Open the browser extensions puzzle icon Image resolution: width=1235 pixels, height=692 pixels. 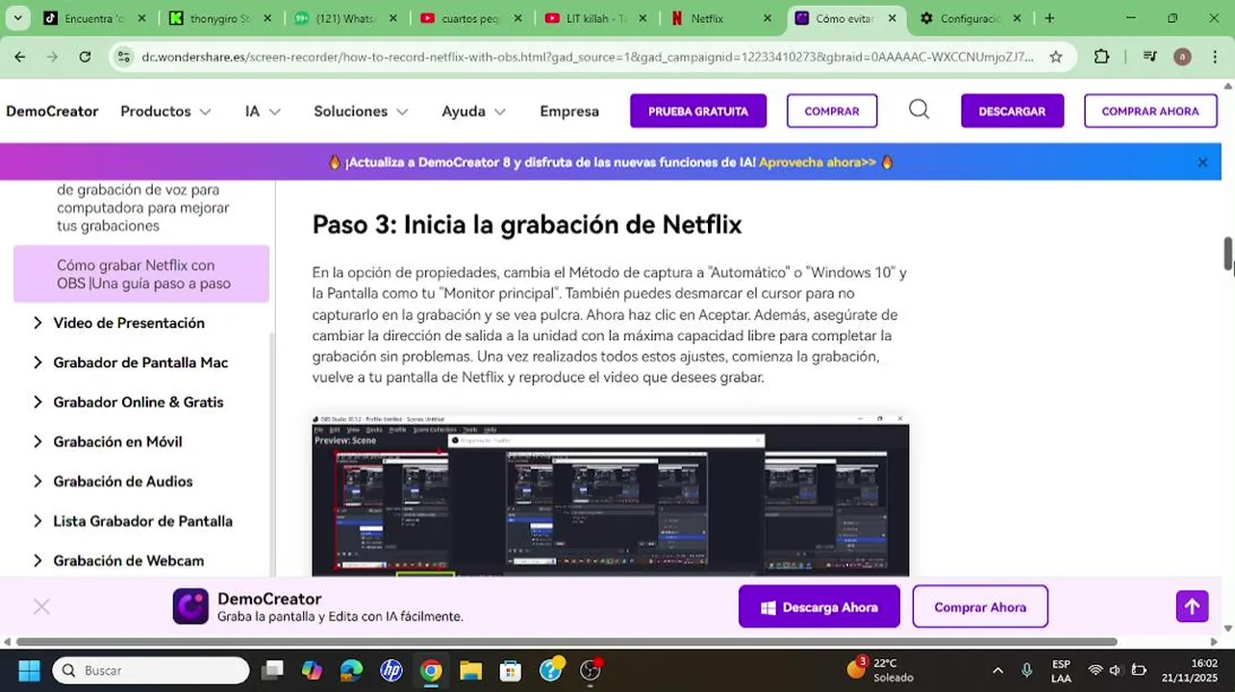tap(1102, 57)
